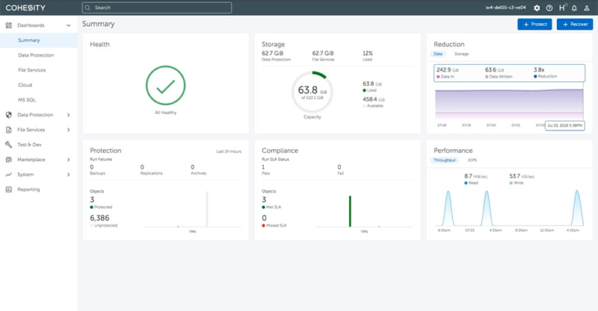Click the Protect button
Viewport: 598px width, 311px height.
click(534, 24)
